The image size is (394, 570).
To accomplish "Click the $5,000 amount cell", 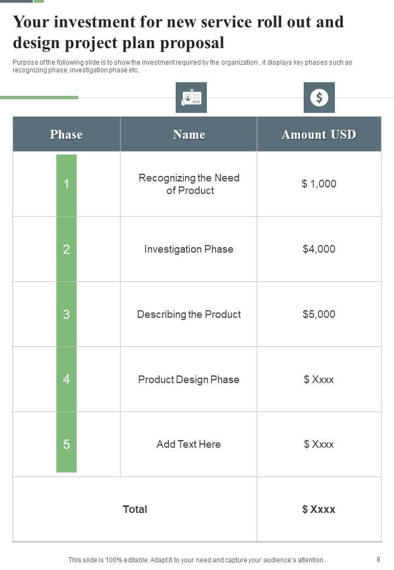I will click(319, 314).
